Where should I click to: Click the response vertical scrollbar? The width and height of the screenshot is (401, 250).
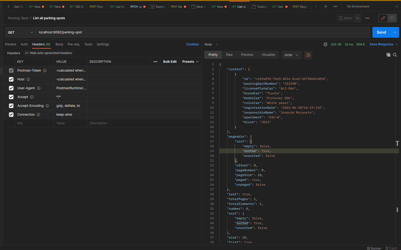point(398,152)
